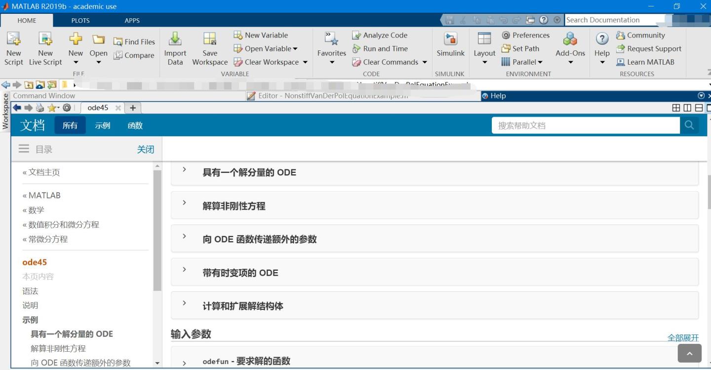Click Set Path
The image size is (711, 370).
[x=520, y=48]
